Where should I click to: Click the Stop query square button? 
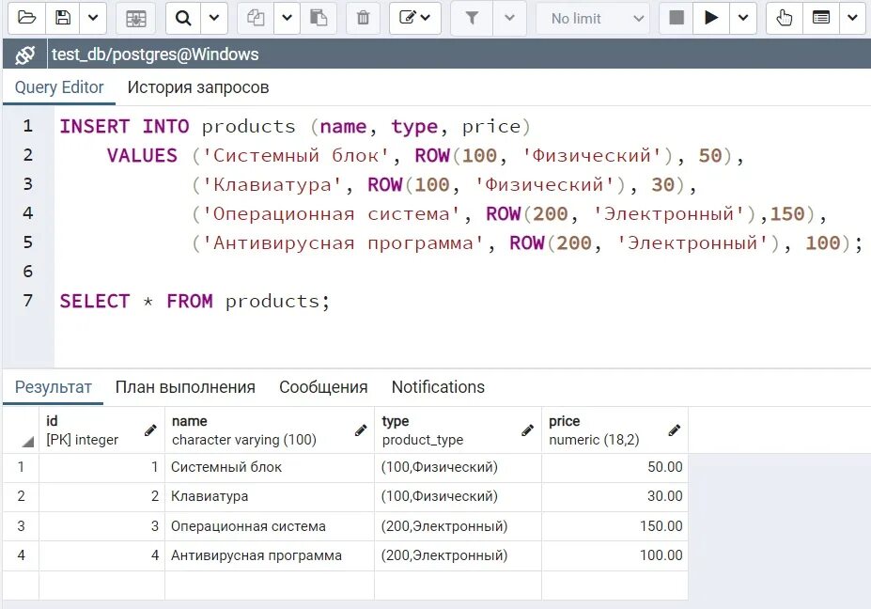point(676,18)
